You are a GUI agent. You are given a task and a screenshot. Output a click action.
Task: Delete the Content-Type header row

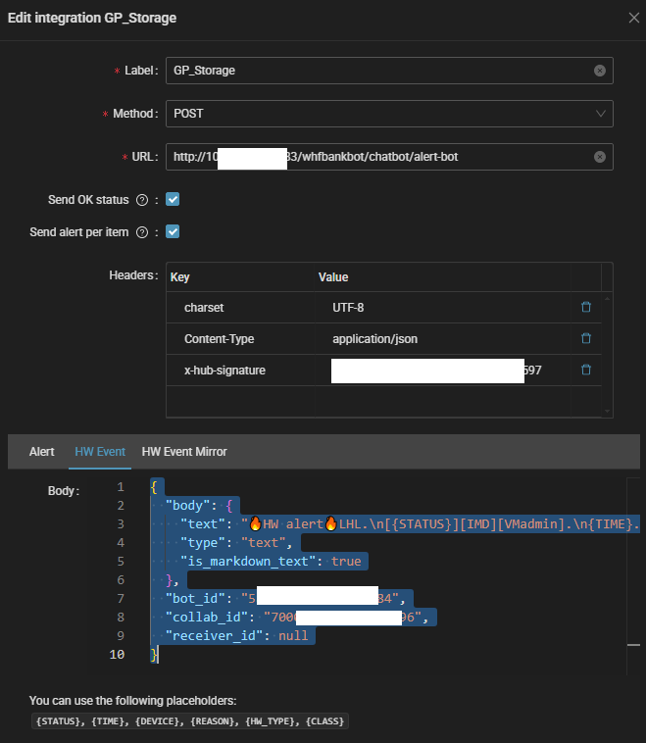coord(586,338)
